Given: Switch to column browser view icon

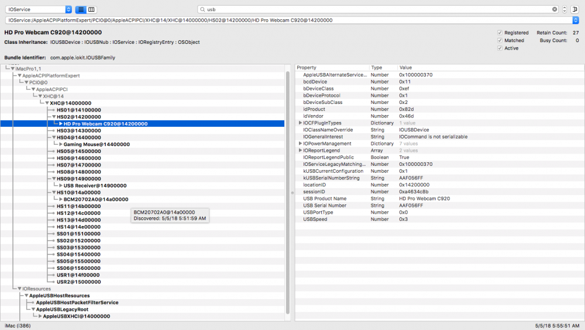Looking at the screenshot, I should pos(91,9).
